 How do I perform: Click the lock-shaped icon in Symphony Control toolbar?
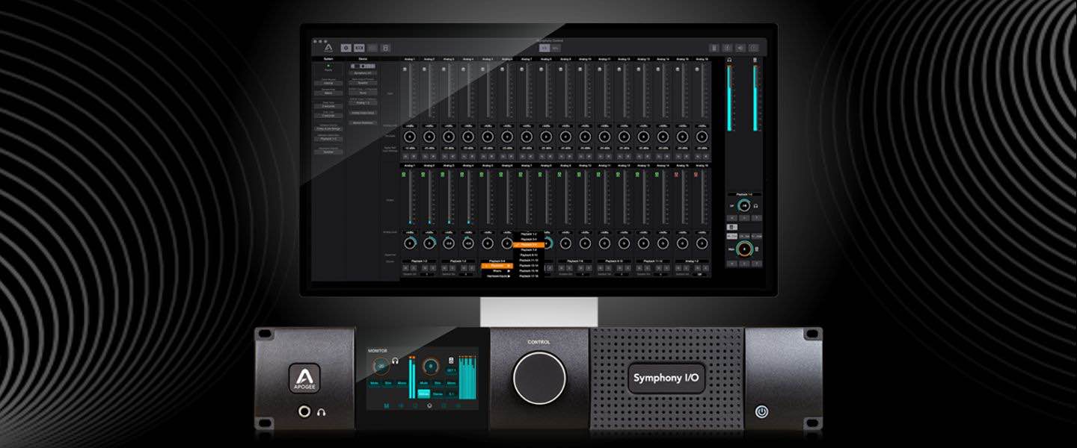click(385, 48)
